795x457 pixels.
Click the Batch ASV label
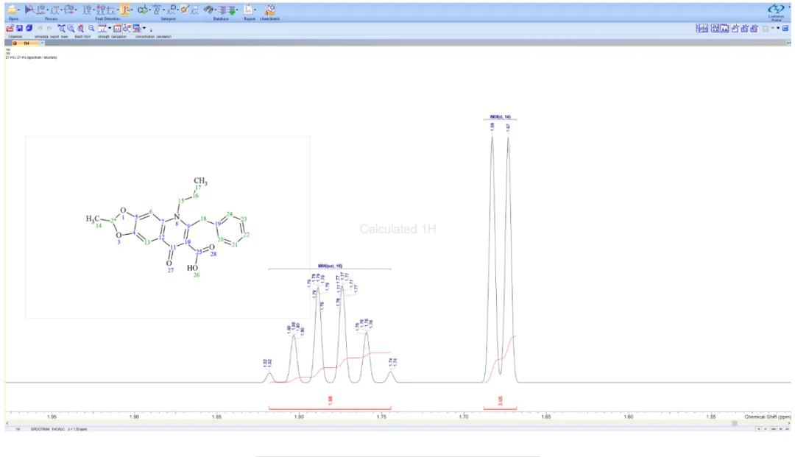(82, 37)
